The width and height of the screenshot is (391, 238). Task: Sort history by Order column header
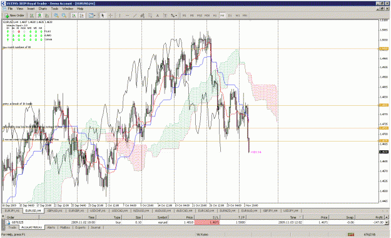(x=22, y=217)
